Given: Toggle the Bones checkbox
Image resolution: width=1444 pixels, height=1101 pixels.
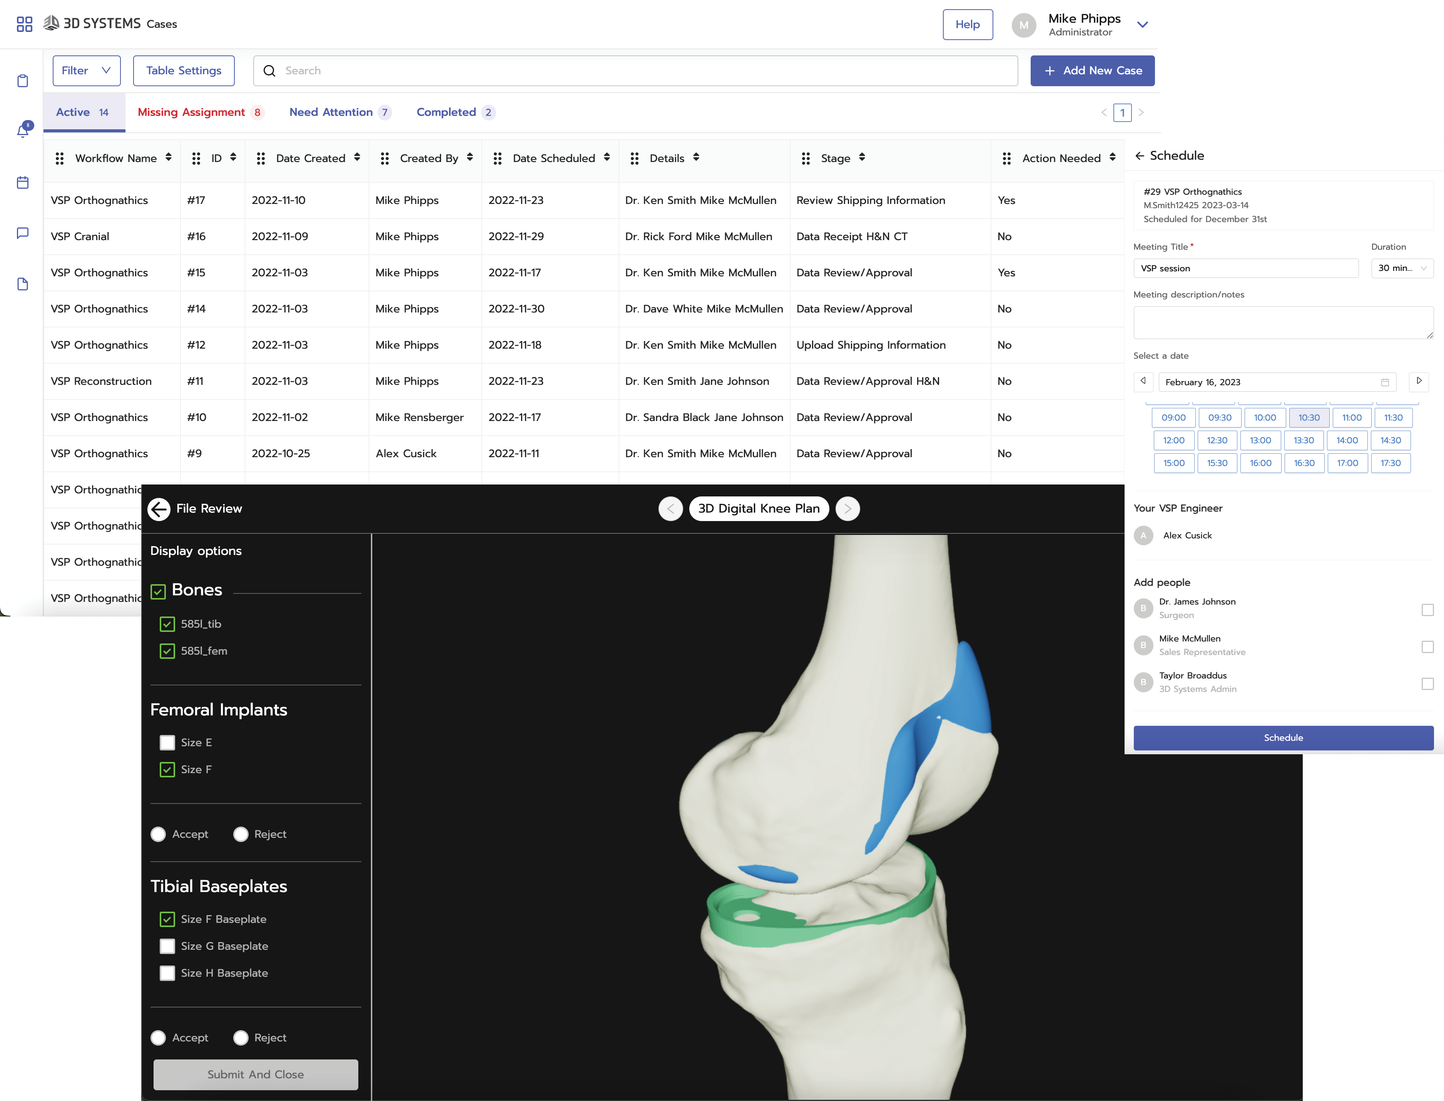Looking at the screenshot, I should tap(158, 592).
